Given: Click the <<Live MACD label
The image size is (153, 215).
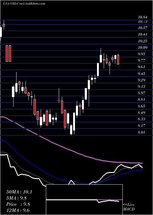Looking at the screenshot, I should [x=129, y=207].
